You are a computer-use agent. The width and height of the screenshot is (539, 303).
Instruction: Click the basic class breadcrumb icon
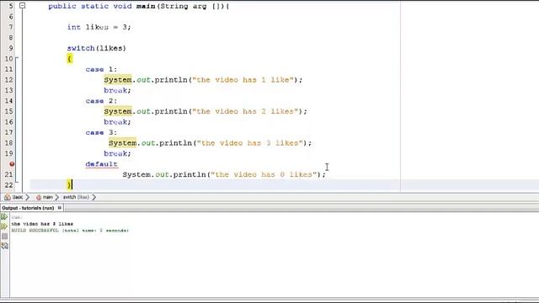click(x=8, y=197)
